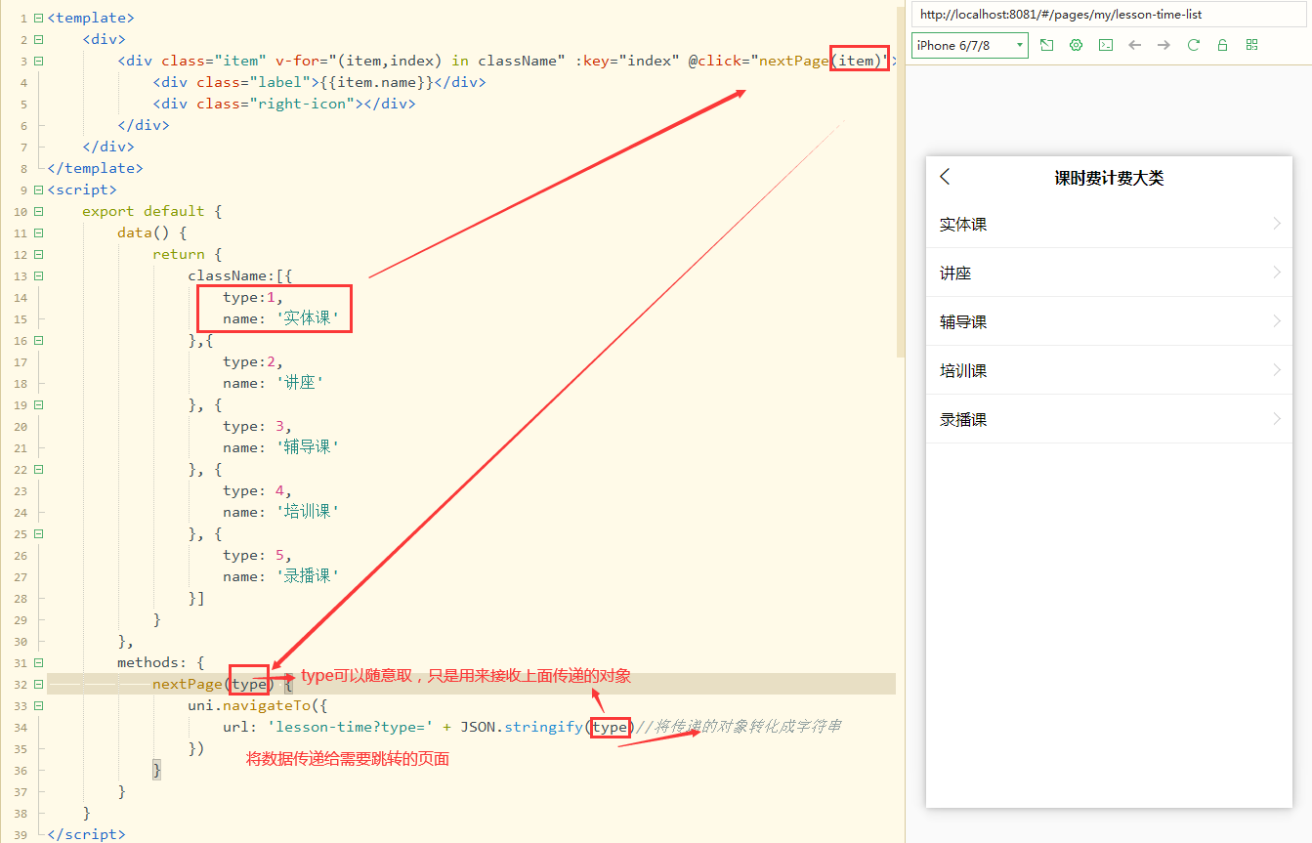Open 录播课 item in phone preview
The width and height of the screenshot is (1312, 843).
(1109, 419)
